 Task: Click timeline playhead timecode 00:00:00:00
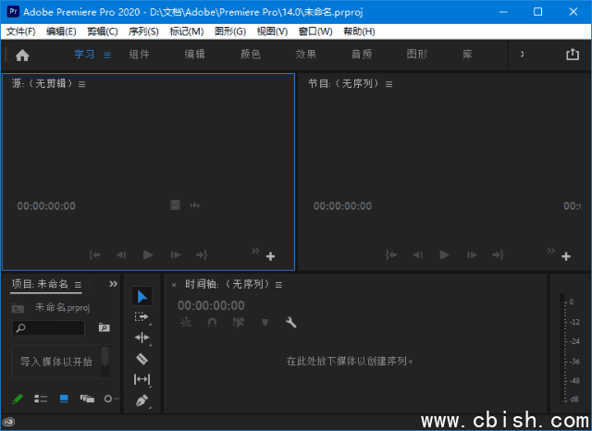211,305
